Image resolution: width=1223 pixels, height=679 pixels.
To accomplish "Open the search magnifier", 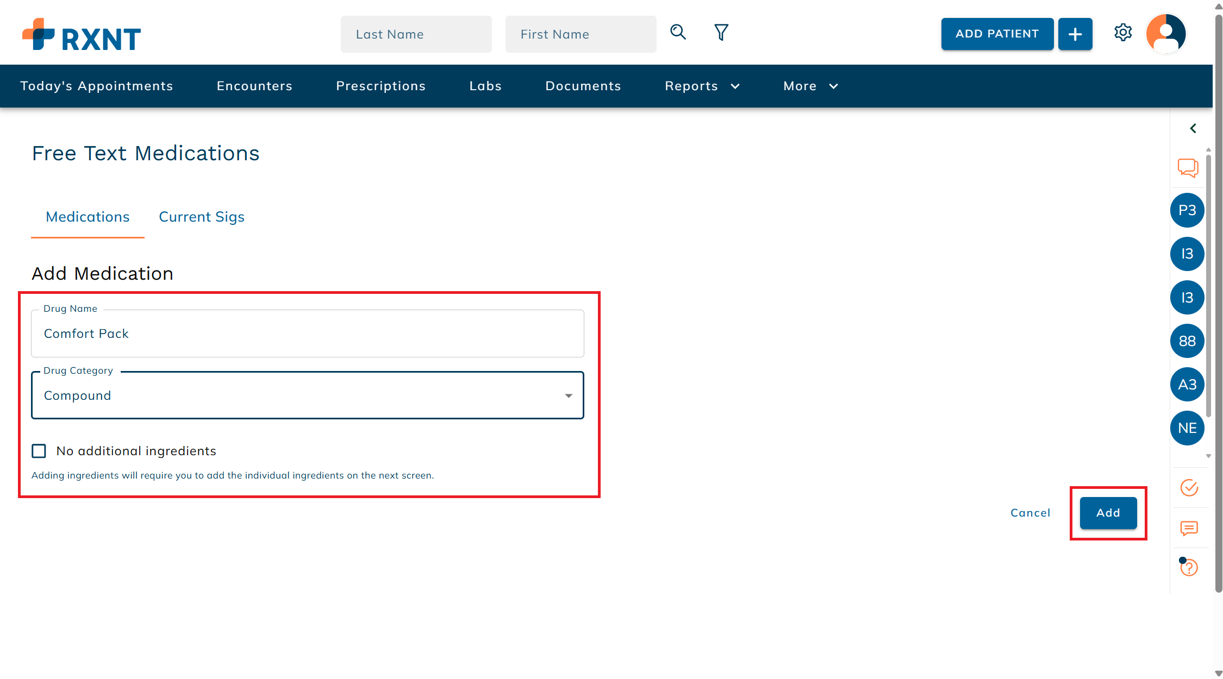I will click(x=678, y=33).
